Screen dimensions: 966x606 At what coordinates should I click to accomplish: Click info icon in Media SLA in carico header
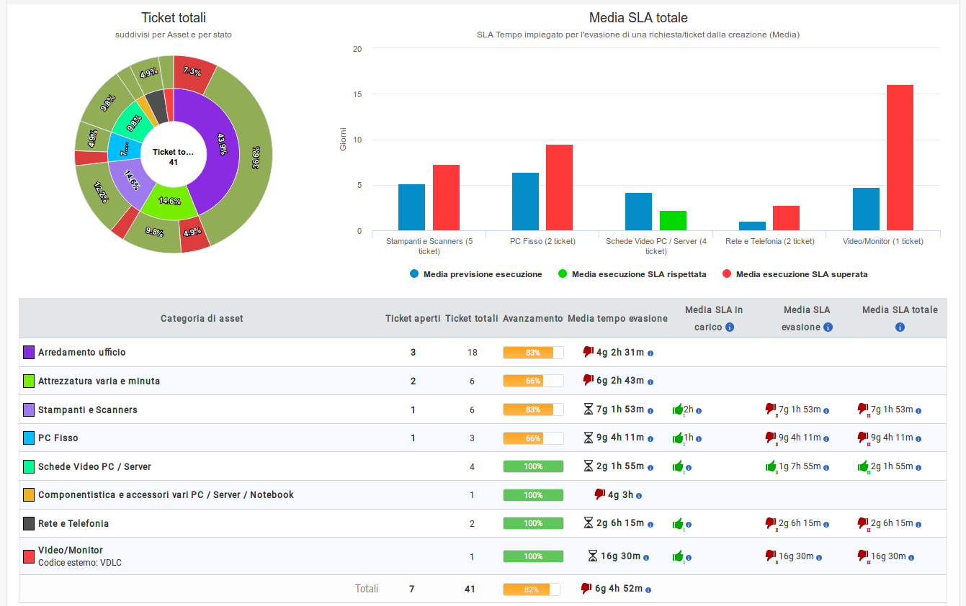click(730, 327)
